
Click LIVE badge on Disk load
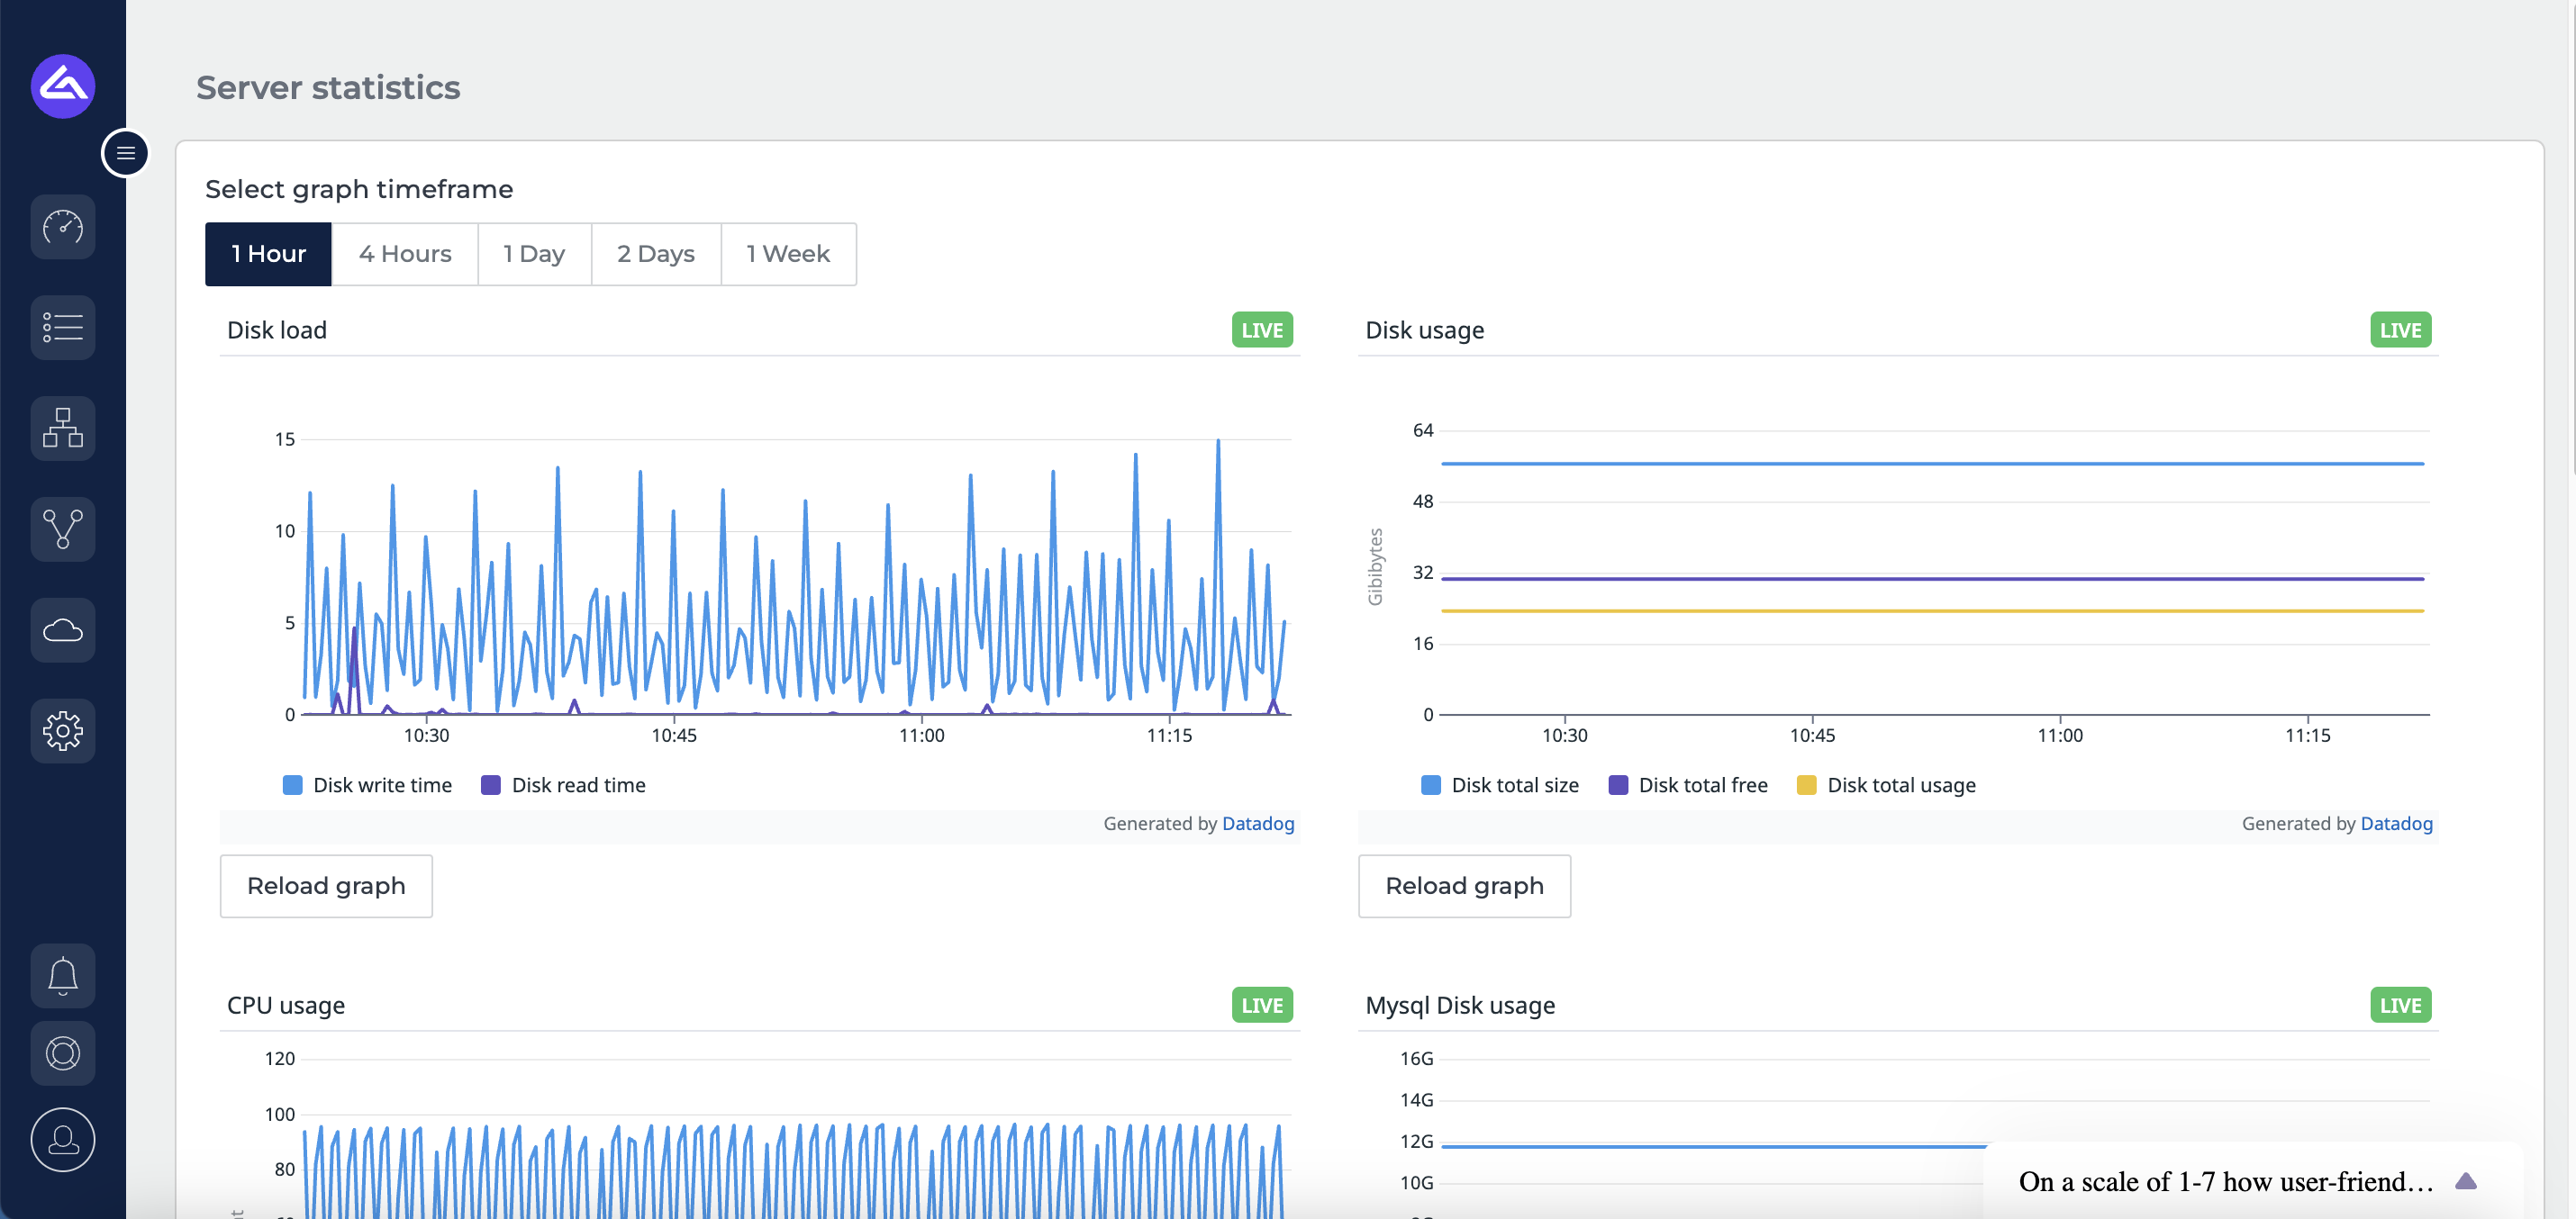(x=1262, y=330)
